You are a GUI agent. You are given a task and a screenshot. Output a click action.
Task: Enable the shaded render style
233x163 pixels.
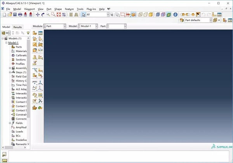pyautogui.click(x=151, y=15)
